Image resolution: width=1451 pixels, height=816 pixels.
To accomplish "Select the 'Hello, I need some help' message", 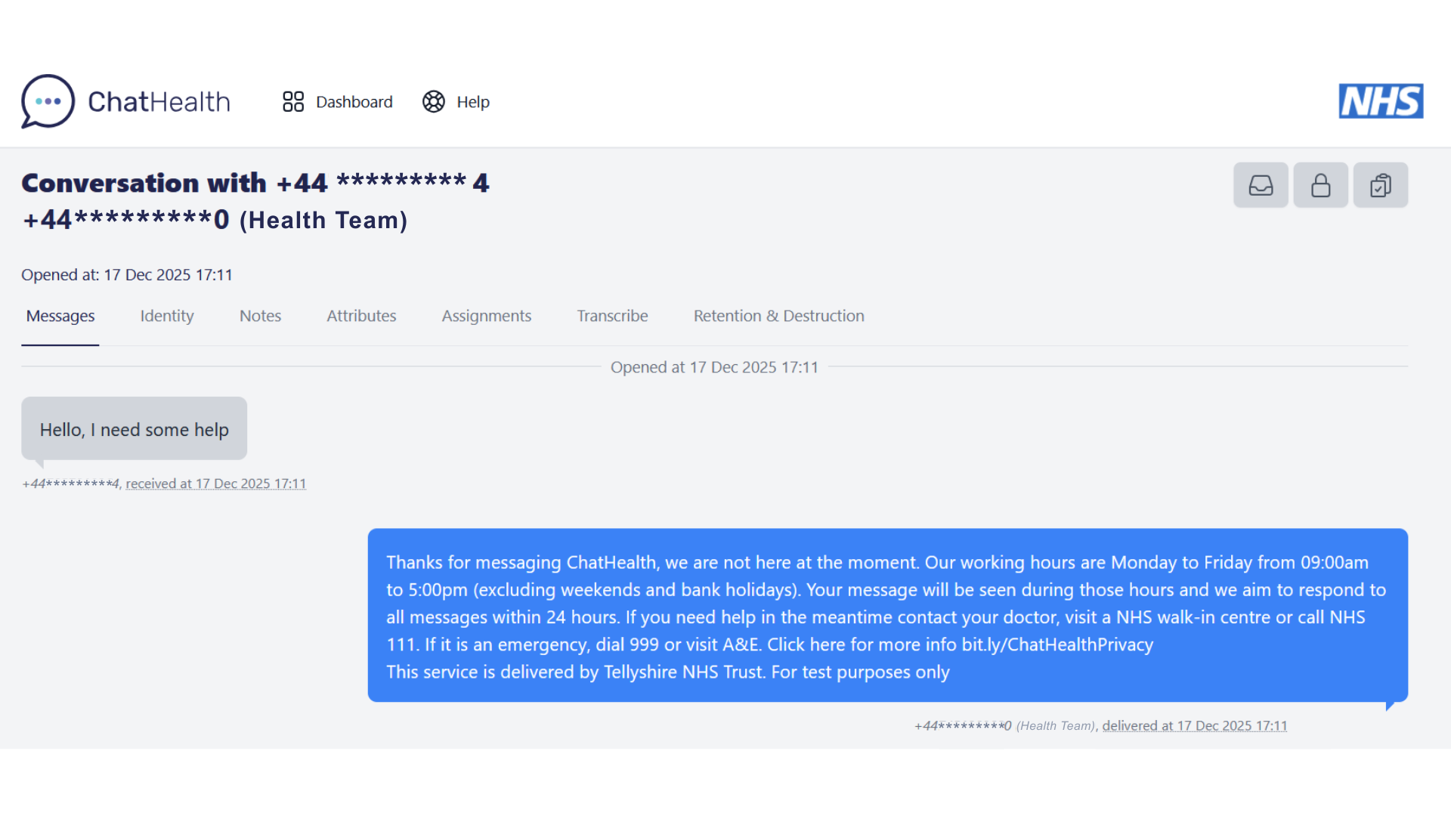I will 134,429.
